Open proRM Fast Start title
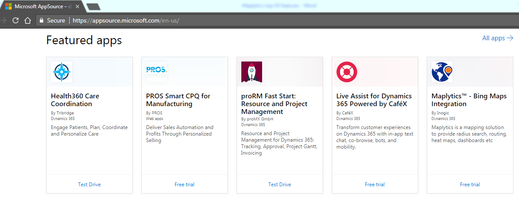The image size is (519, 201). coord(274,104)
